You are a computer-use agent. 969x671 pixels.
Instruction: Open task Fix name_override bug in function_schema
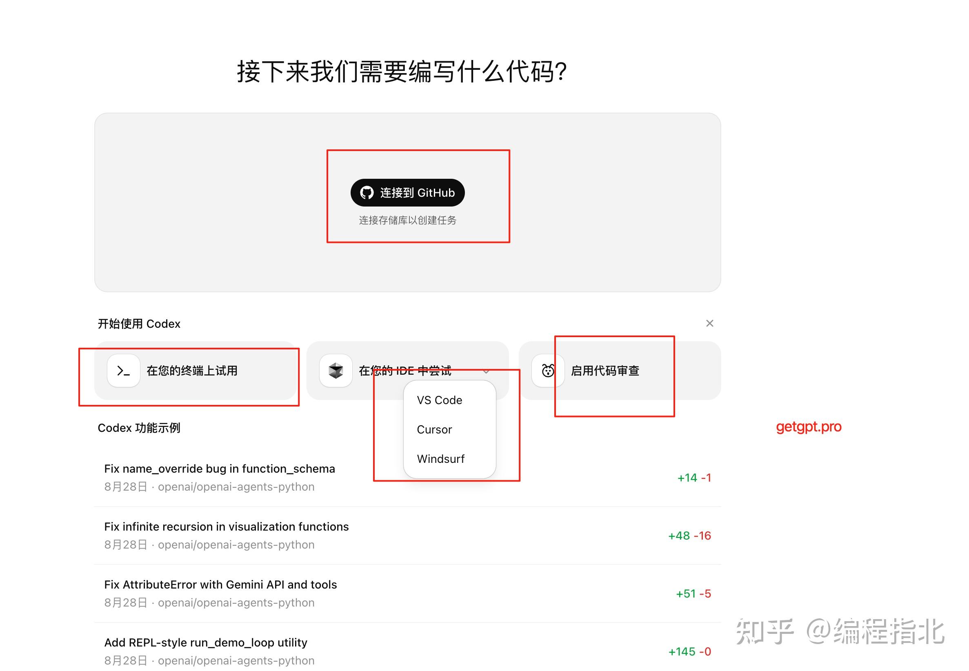tap(220, 469)
